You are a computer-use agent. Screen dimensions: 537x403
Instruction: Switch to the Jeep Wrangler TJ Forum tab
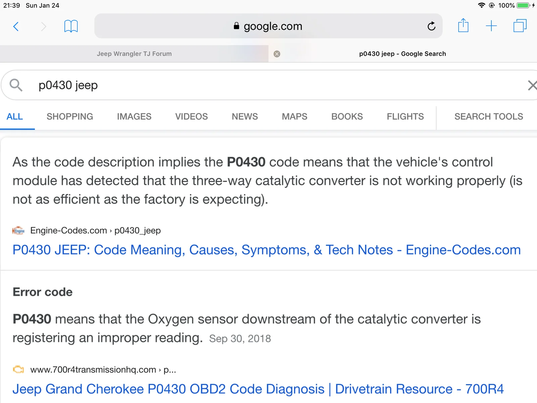click(134, 54)
